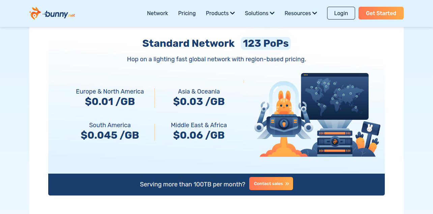The height and width of the screenshot is (214, 433).
Task: Click the Login button
Action: [341, 13]
